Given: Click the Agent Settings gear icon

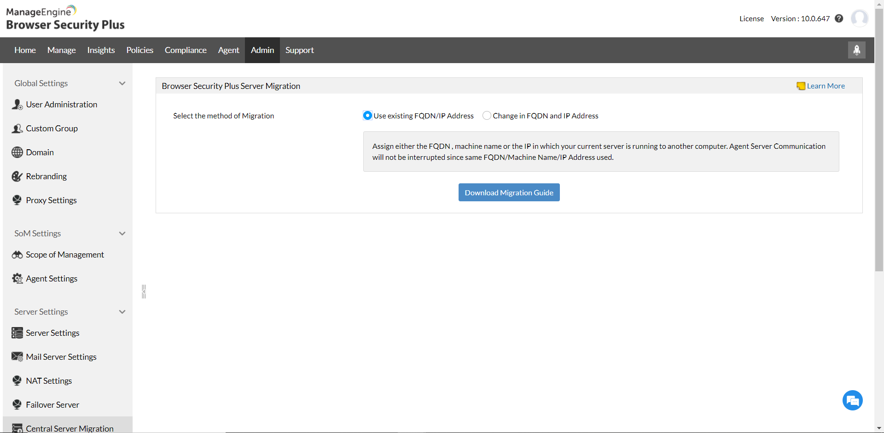Looking at the screenshot, I should click(x=17, y=279).
